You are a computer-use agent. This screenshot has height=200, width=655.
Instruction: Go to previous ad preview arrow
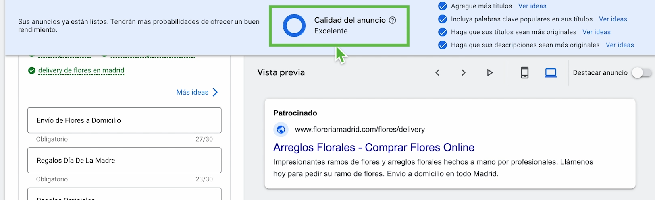[437, 73]
